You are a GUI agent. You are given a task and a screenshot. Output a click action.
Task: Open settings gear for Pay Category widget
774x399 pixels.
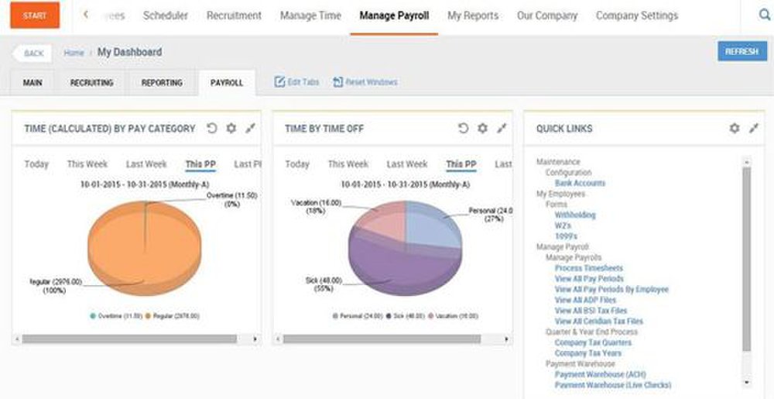click(231, 129)
